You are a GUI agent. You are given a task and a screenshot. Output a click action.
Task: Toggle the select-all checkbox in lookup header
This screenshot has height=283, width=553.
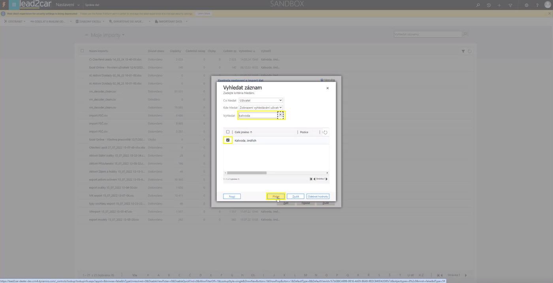(228, 132)
